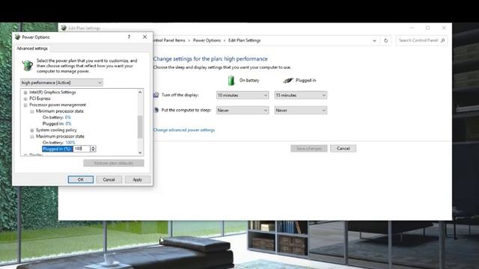
Task: Click Control Panel Items breadcrumb
Action: 169,40
